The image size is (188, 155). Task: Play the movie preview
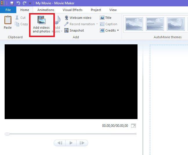[x=71, y=143]
